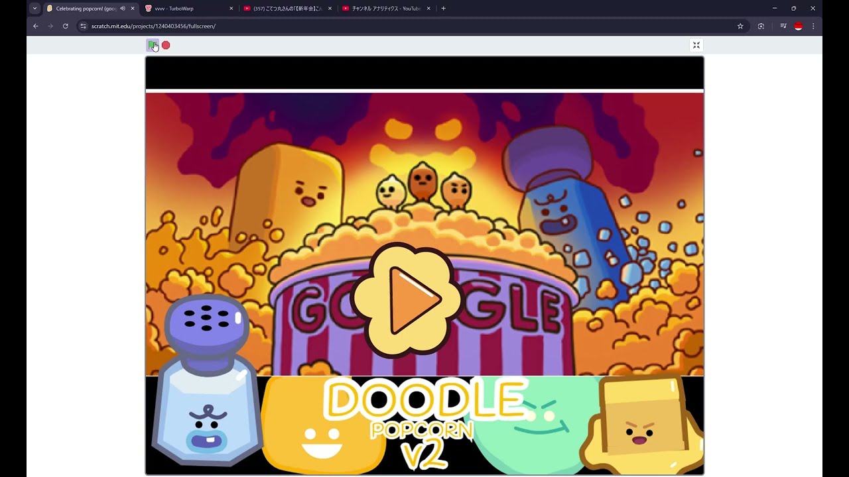Bookmark this page with star icon

coord(740,26)
